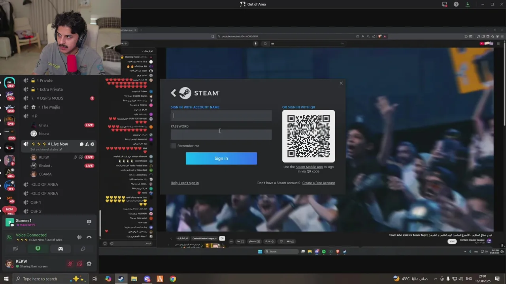Open the Steam Mobile App link

pos(309,167)
